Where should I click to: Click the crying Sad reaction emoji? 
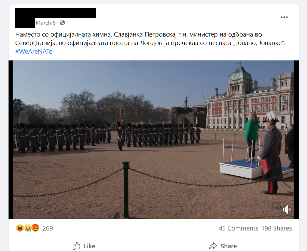[x=28, y=228]
